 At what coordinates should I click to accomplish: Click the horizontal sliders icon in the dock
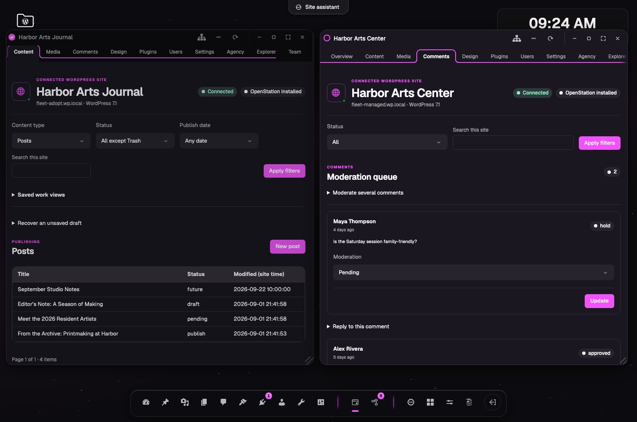(450, 402)
